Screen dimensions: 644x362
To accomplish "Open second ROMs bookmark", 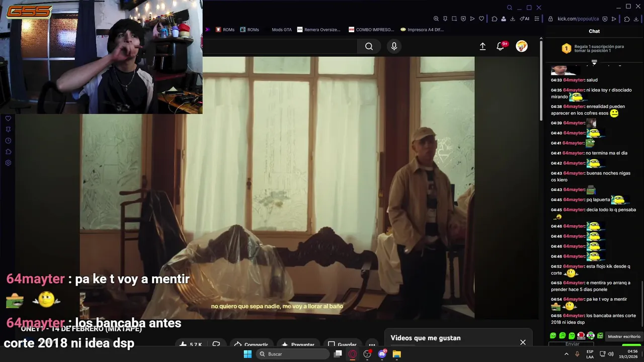I will pos(250,30).
